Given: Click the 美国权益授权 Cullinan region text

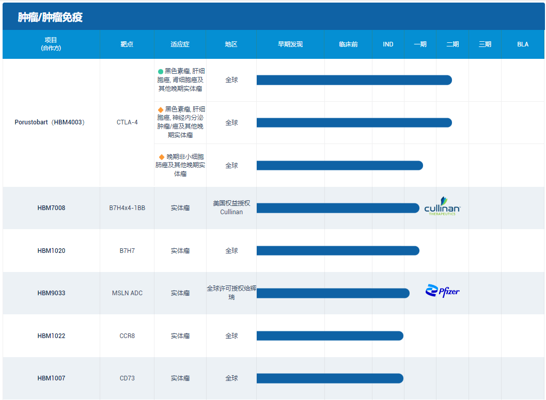Looking at the screenshot, I should [x=231, y=208].
